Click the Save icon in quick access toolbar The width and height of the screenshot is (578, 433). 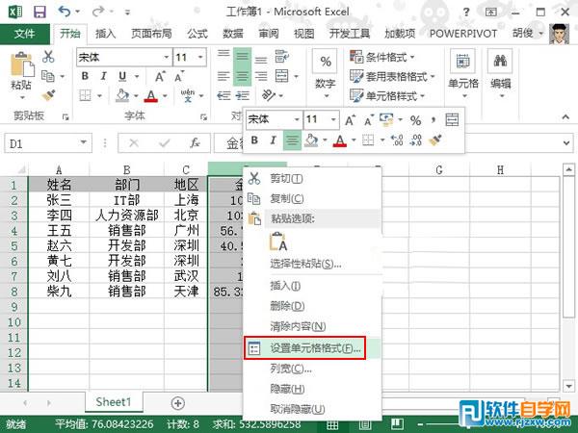coord(39,12)
